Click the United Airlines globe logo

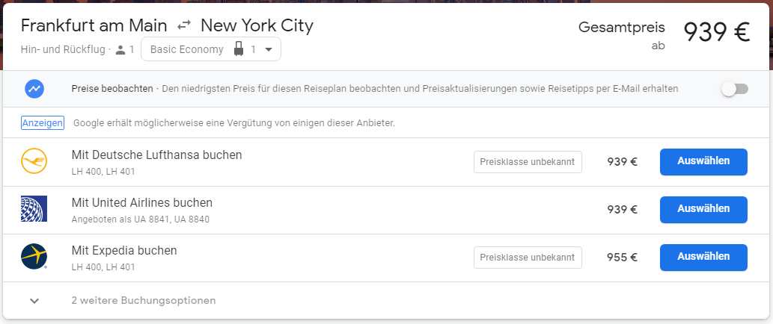(x=34, y=210)
